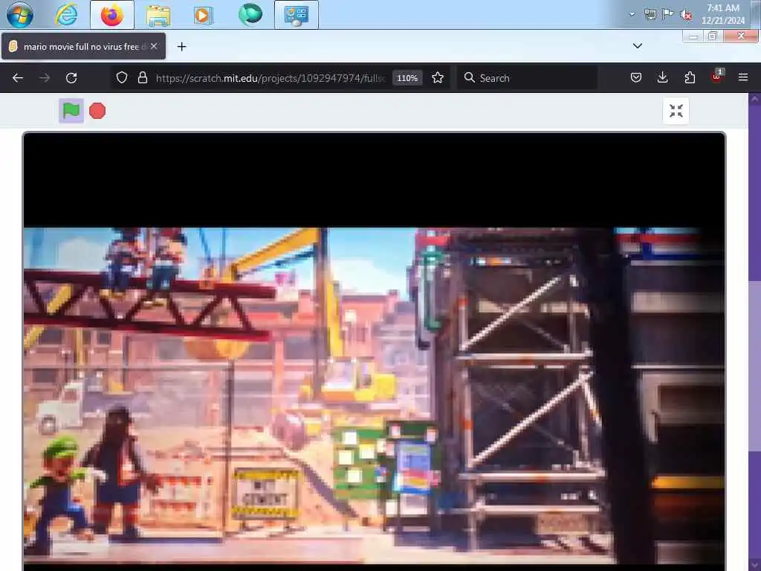
Task: Open the Action Center flag icon
Action: pyautogui.click(x=668, y=13)
